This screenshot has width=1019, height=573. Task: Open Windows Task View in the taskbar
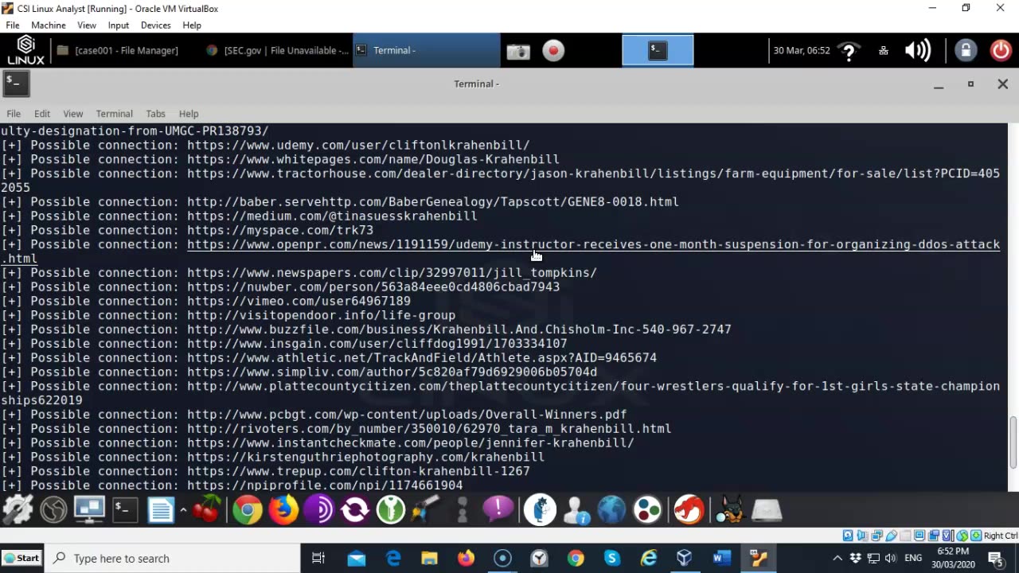pos(318,558)
